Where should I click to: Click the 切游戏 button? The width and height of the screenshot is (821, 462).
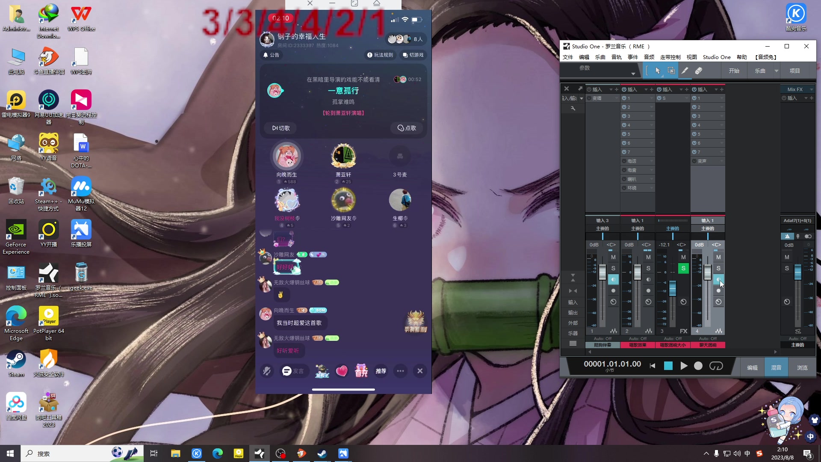413,55
